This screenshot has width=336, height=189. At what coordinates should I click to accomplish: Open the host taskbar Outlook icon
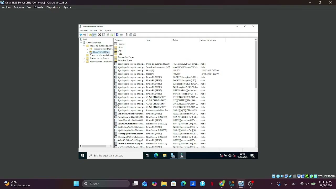[145, 184]
